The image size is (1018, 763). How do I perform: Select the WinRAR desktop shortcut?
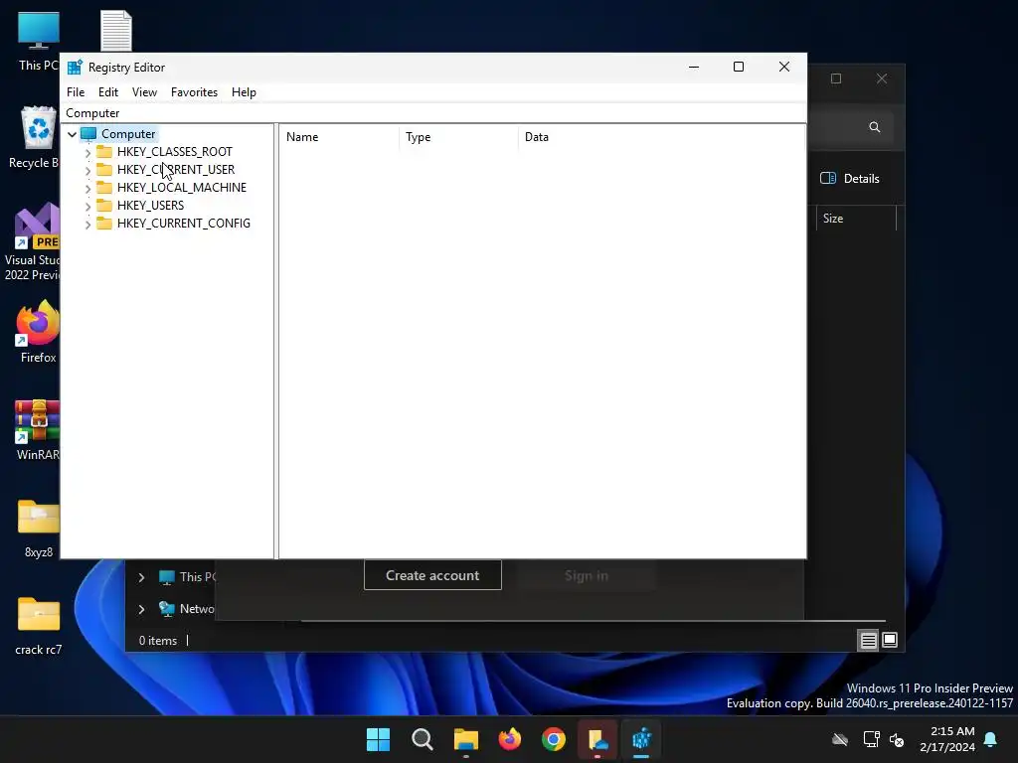(38, 429)
